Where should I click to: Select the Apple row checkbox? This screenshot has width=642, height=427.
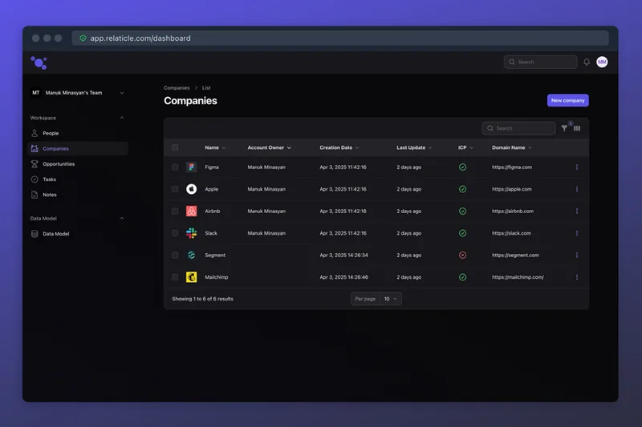click(x=175, y=189)
